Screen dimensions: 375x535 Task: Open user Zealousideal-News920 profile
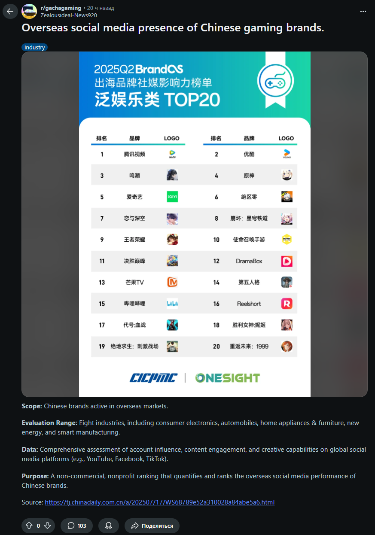(69, 15)
